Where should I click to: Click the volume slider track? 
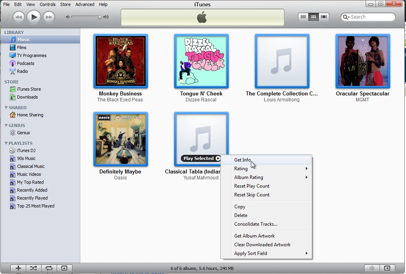(86, 17)
